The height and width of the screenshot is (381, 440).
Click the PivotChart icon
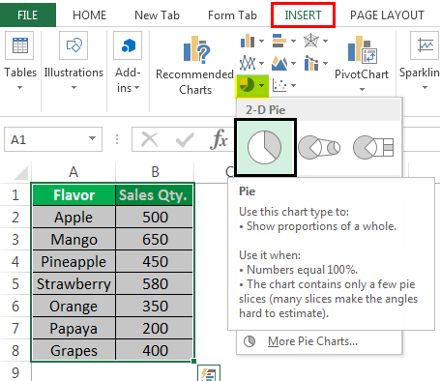[x=363, y=49]
